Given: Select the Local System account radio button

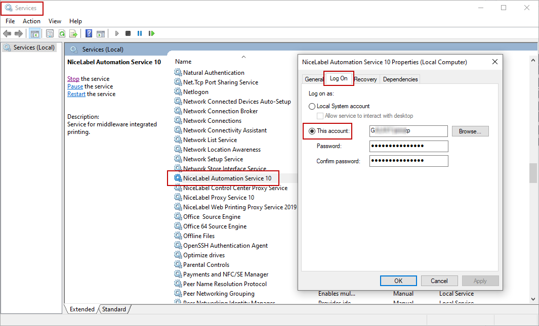Looking at the screenshot, I should click(312, 107).
